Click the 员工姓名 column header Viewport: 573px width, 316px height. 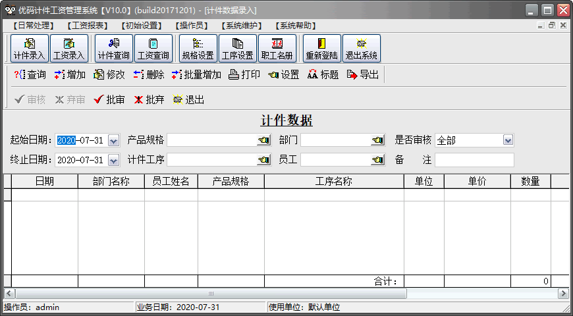click(x=171, y=182)
